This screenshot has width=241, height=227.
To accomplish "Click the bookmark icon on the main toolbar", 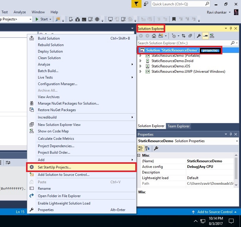I will [173, 19].
